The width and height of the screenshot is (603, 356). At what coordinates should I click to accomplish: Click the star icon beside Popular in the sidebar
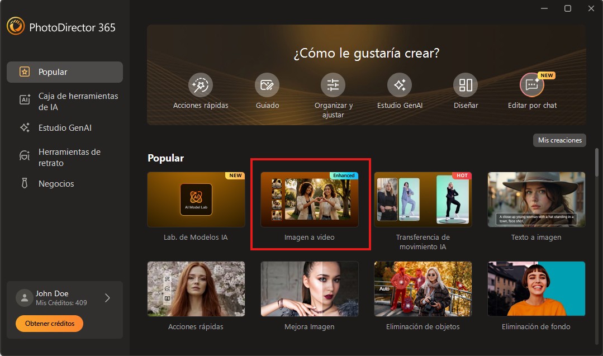click(x=25, y=72)
